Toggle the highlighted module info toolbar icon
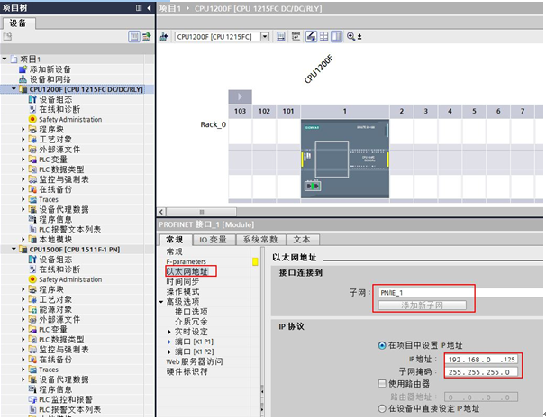546x420 pixels. [x=311, y=37]
